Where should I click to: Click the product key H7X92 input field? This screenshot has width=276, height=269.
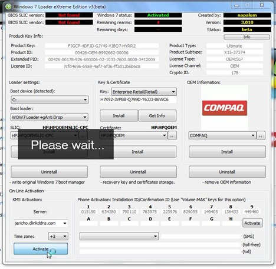tap(138, 99)
